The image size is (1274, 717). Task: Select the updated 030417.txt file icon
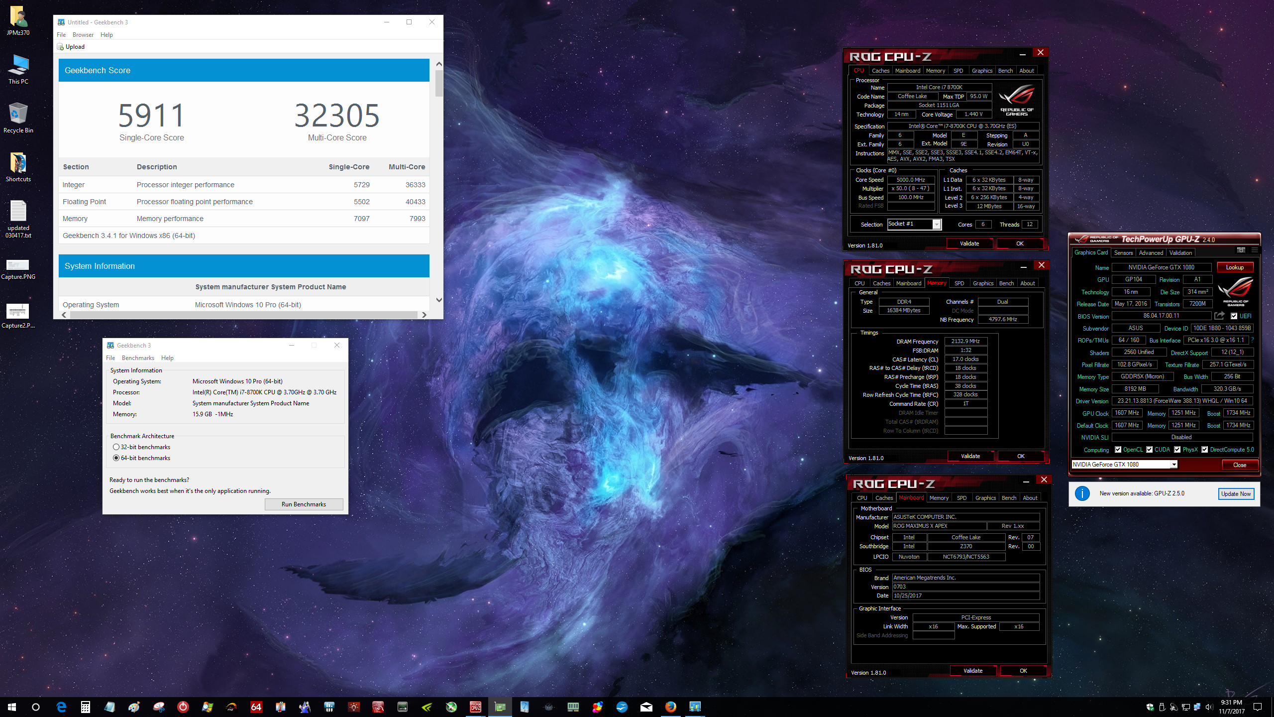[18, 219]
